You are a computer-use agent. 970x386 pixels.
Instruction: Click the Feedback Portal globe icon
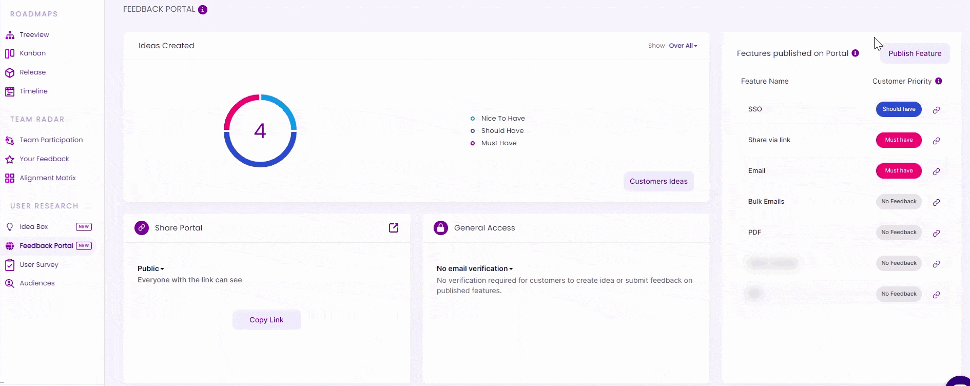(10, 246)
